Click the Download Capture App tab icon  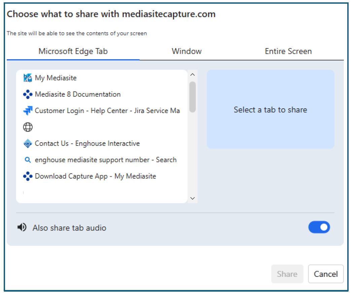(x=28, y=176)
